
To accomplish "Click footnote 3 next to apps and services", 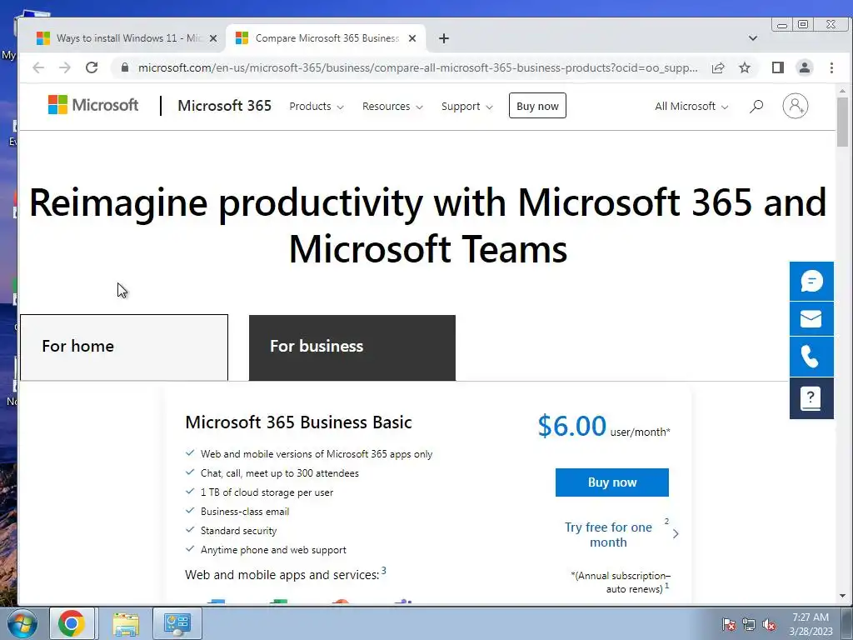I will tap(383, 570).
